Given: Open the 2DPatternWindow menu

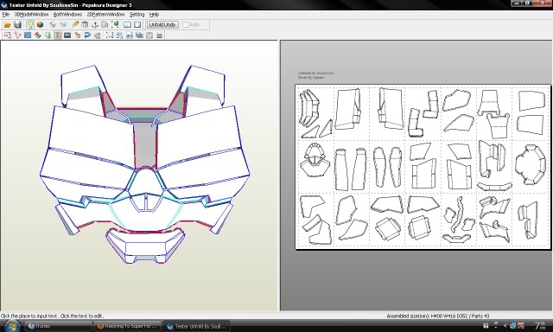Looking at the screenshot, I should (x=105, y=15).
